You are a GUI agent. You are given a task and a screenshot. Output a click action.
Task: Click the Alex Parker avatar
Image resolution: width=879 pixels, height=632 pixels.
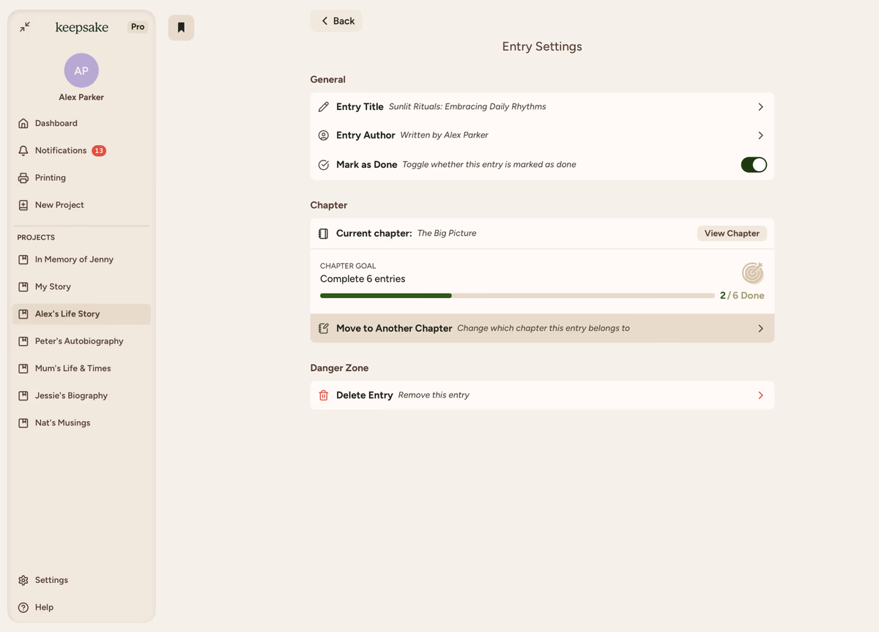(x=81, y=70)
